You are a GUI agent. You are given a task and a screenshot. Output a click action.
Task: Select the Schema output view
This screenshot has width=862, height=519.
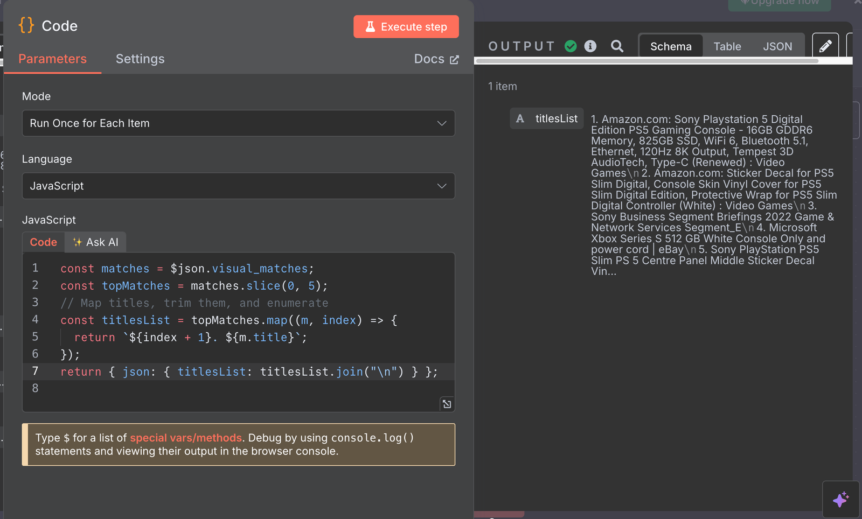(670, 46)
